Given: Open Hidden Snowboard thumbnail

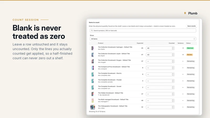Looking at the screenshot, I should click(93, 94).
